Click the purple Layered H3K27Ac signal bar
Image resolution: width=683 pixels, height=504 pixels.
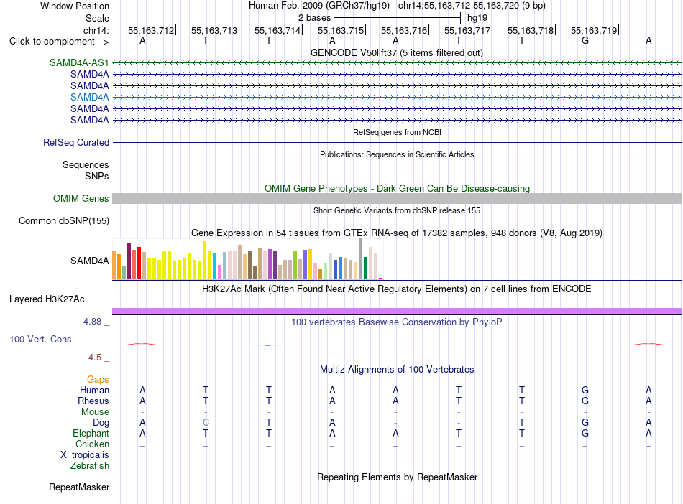tap(397, 311)
